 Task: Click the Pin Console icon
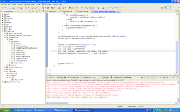164,78
